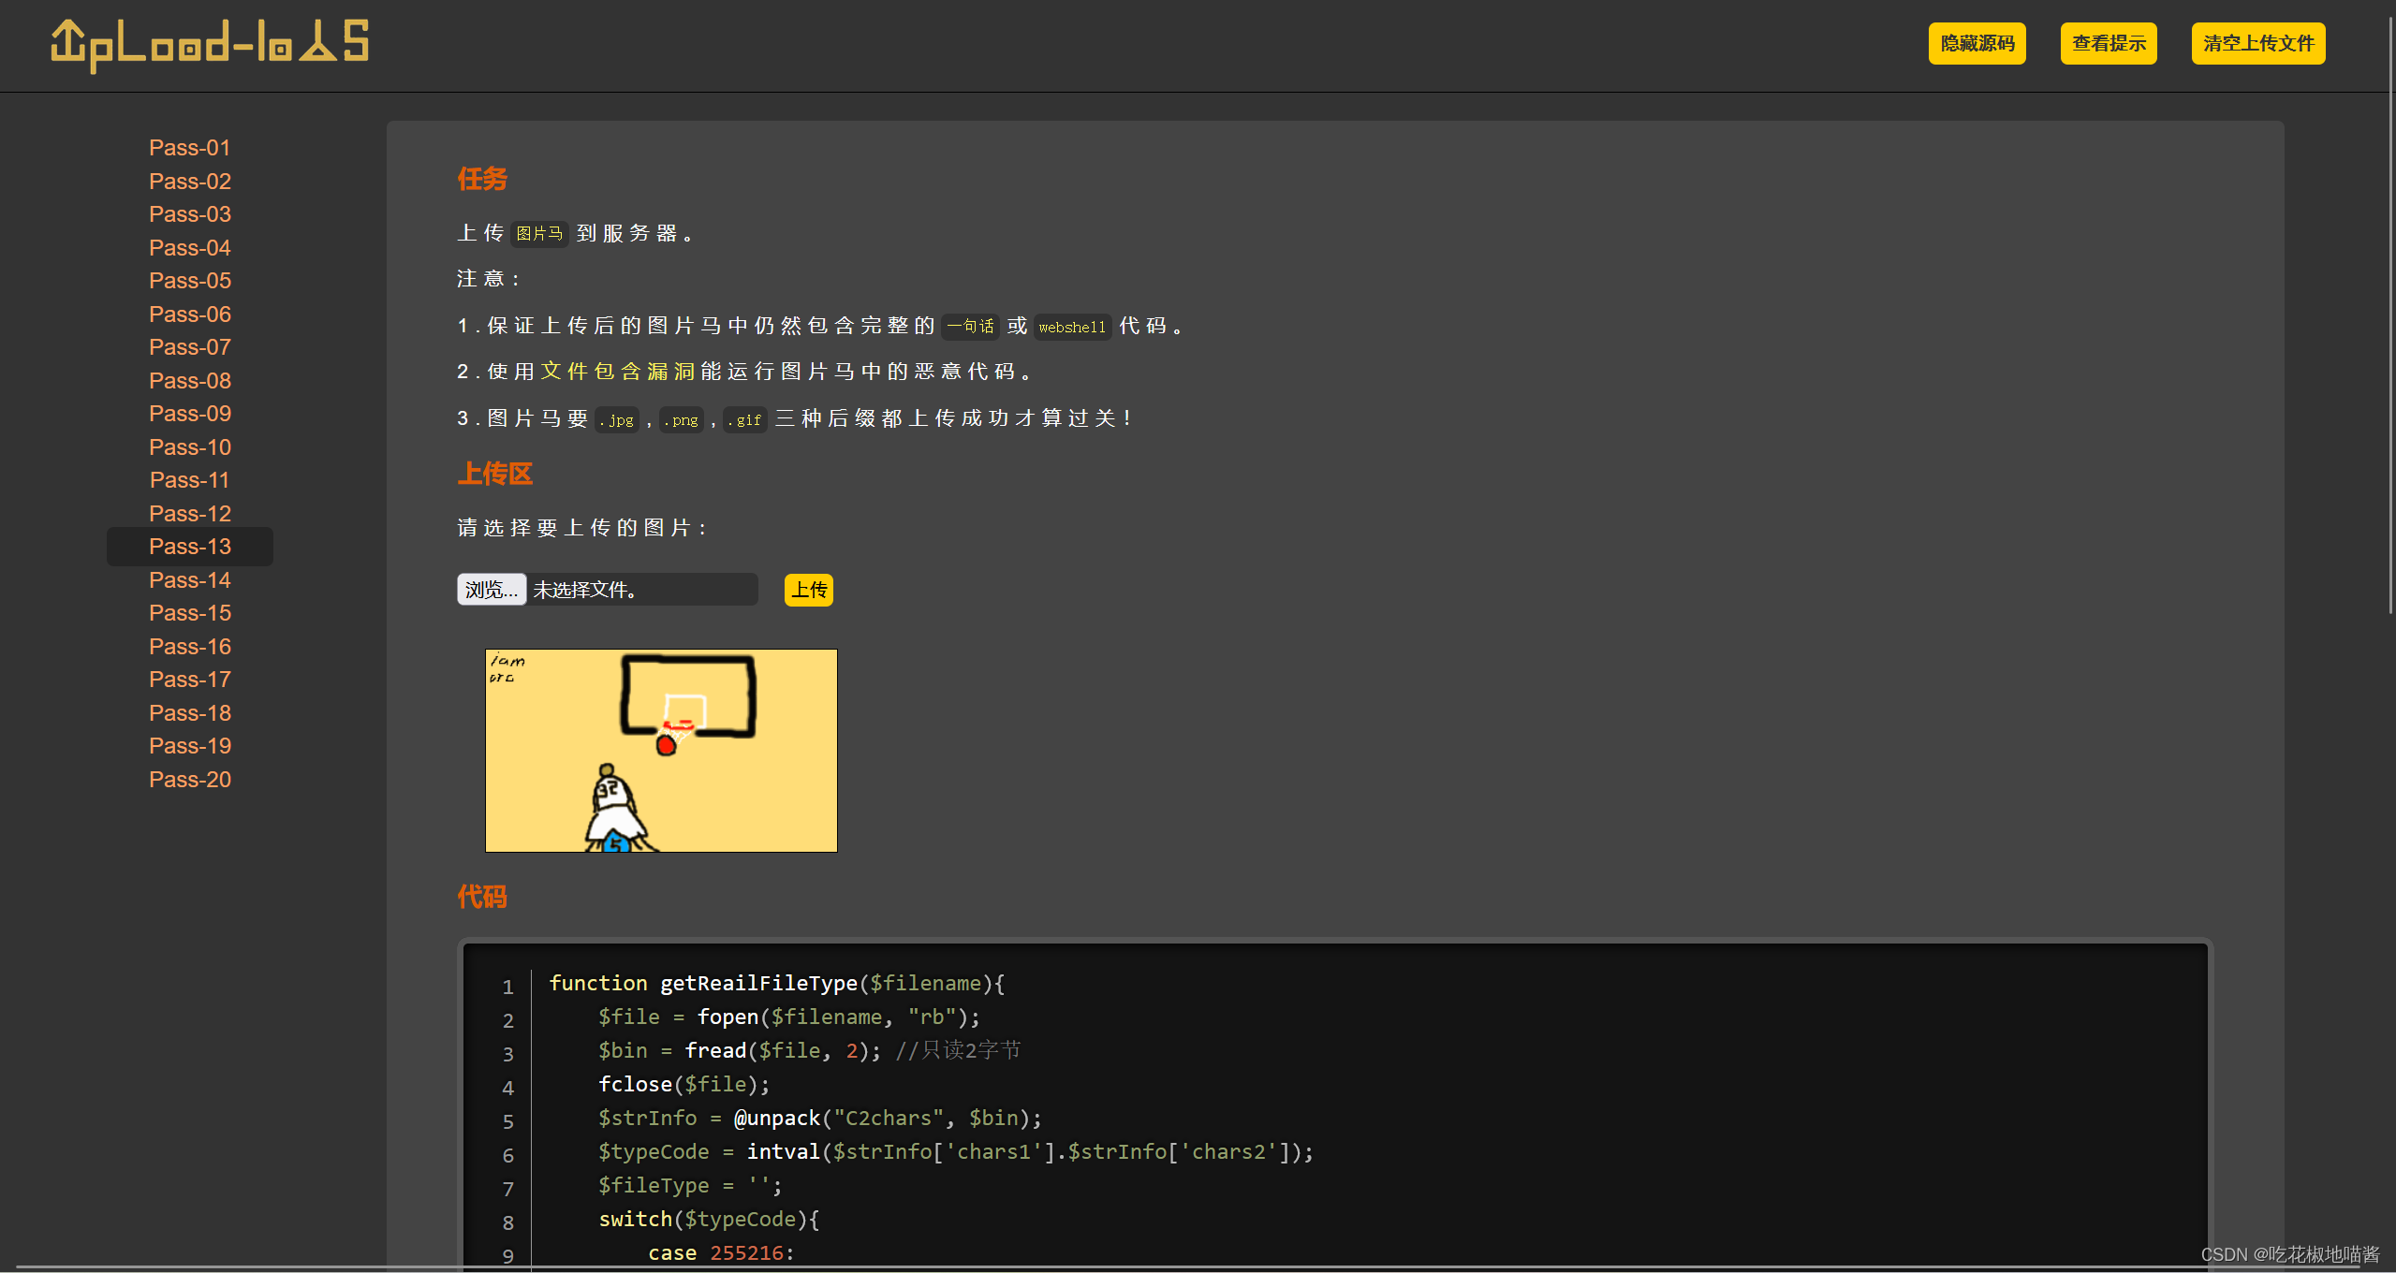Click the 文件包含漏洞 hyperlink
This screenshot has height=1273, width=2396.
coord(618,372)
